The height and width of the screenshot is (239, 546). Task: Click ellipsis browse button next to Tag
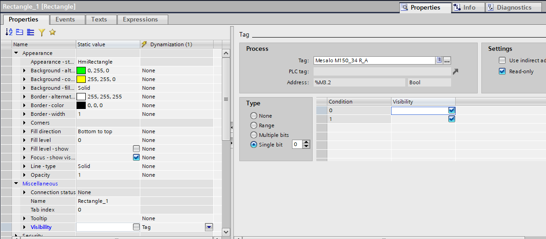447,60
